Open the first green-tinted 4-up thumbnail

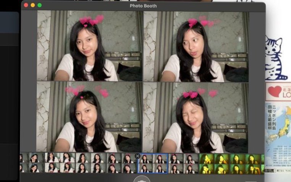[x=214, y=164]
